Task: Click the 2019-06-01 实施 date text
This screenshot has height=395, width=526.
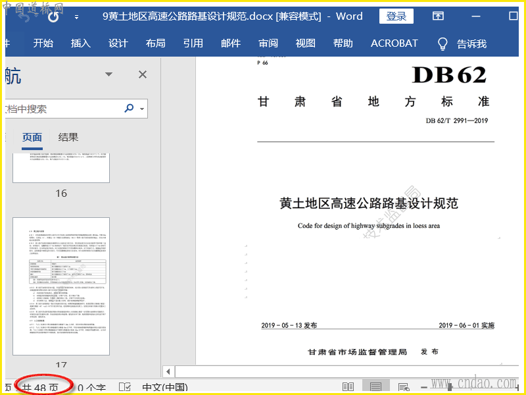Action: 466,325
